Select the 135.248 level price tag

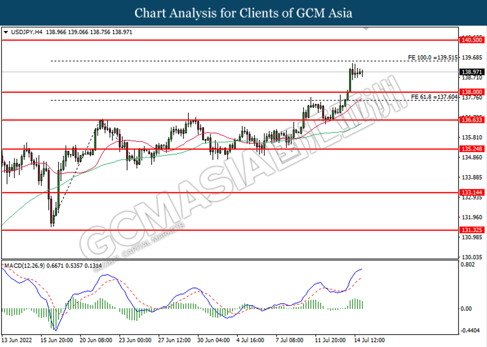tap(472, 149)
